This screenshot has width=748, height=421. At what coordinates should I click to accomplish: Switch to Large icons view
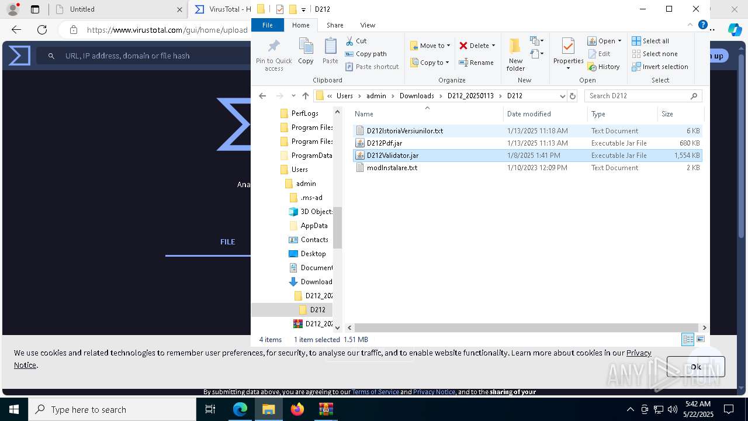701,340
